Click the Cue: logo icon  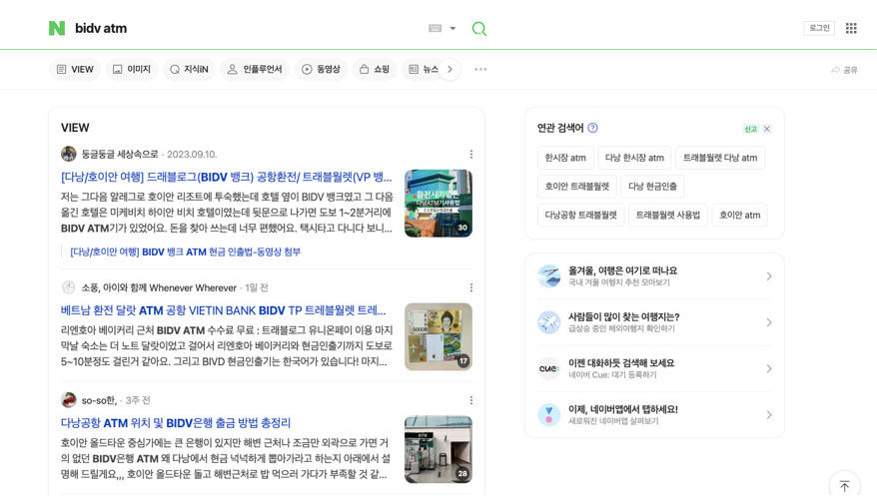pyautogui.click(x=548, y=369)
